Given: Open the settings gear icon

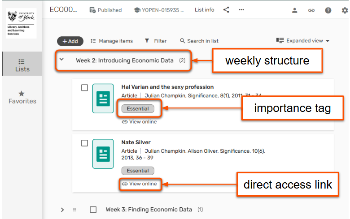Looking at the screenshot, I should [345, 10].
